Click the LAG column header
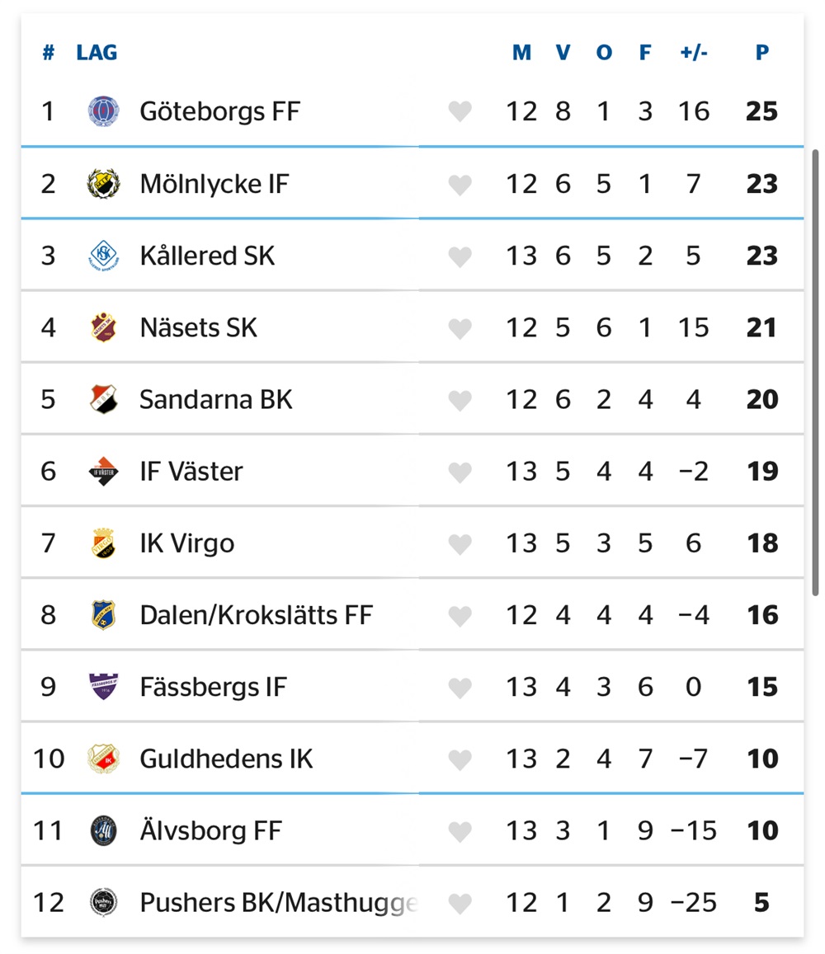The height and width of the screenshot is (954, 825). point(97,53)
